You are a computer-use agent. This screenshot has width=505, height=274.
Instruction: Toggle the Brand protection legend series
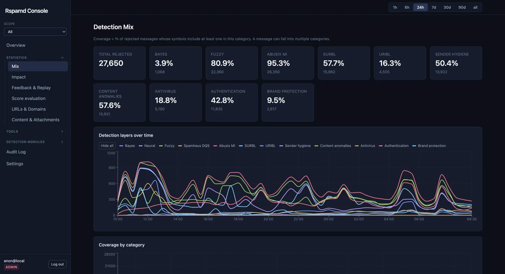[429, 146]
